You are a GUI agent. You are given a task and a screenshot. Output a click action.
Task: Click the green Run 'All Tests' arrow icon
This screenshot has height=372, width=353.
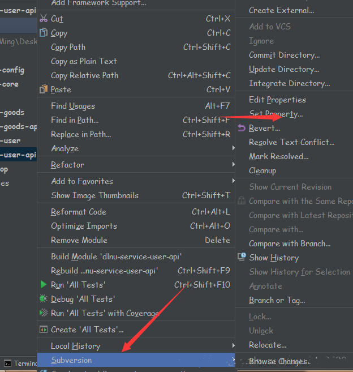44,285
